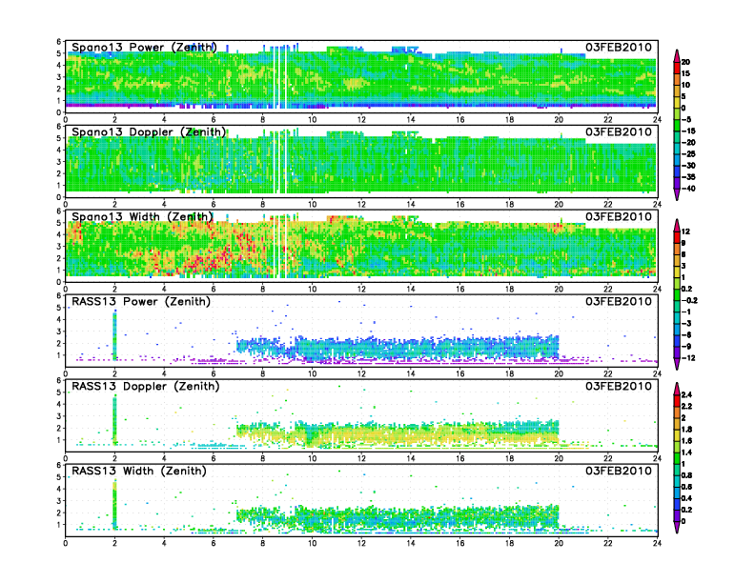Click the "-40" label on the top colorbar
The width and height of the screenshot is (755, 583).
[688, 189]
